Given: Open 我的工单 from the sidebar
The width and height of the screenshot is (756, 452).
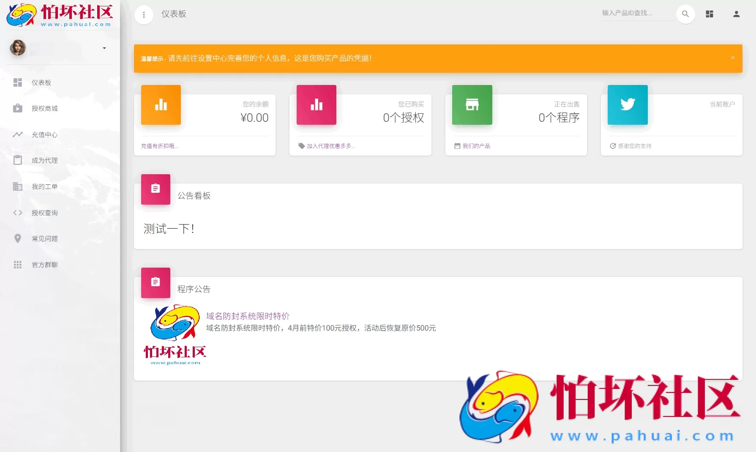Looking at the screenshot, I should pyautogui.click(x=18, y=186).
